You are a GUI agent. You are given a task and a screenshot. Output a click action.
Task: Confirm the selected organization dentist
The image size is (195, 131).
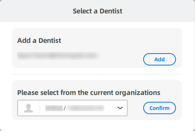pyautogui.click(x=159, y=108)
